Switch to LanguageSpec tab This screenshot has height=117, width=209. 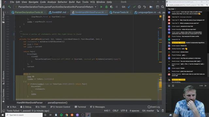pos(147,12)
